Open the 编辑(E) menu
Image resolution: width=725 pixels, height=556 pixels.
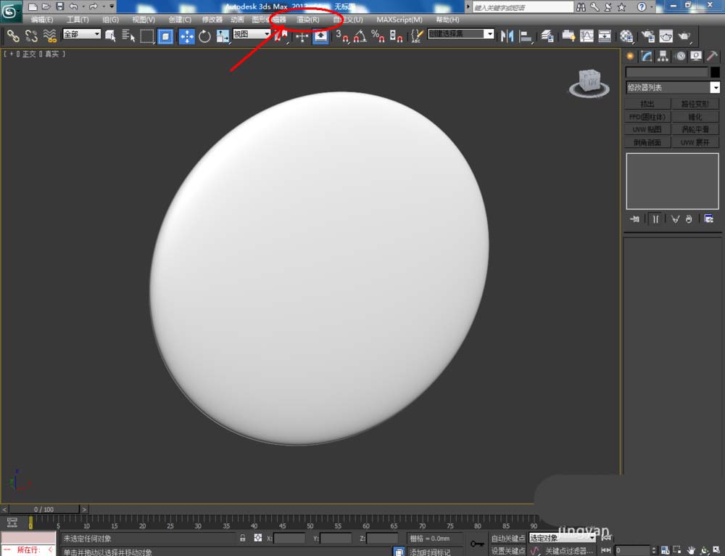(42, 20)
